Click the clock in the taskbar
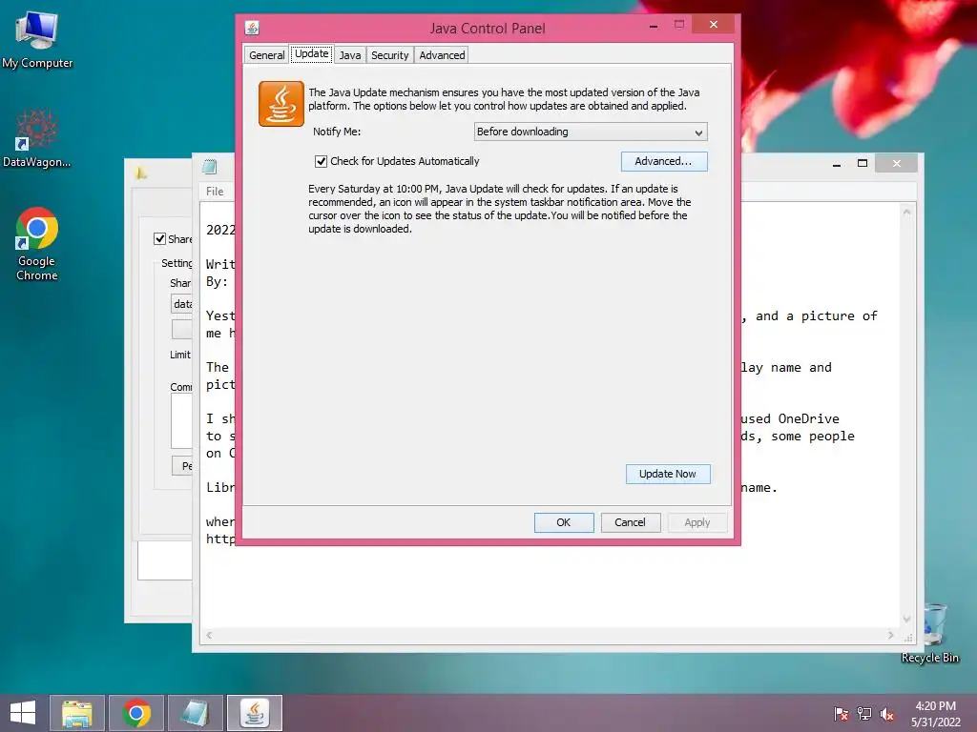The height and width of the screenshot is (732, 977). (936, 714)
